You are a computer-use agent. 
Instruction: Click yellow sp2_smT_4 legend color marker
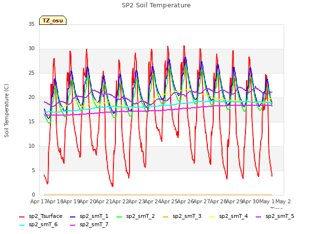coord(212,216)
